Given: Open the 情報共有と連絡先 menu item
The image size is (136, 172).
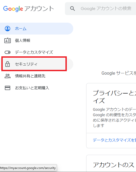Looking at the screenshot, I should [37, 76].
